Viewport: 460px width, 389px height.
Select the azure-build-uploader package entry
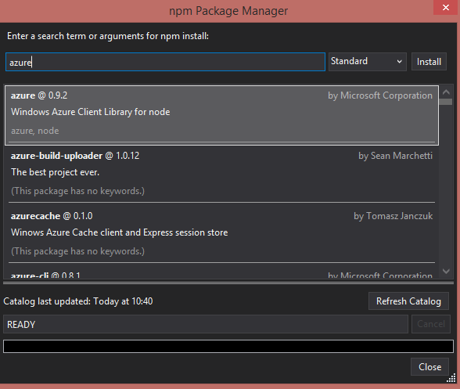click(x=222, y=174)
